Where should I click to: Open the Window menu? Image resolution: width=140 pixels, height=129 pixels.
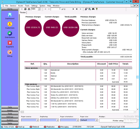click(x=56, y=6)
